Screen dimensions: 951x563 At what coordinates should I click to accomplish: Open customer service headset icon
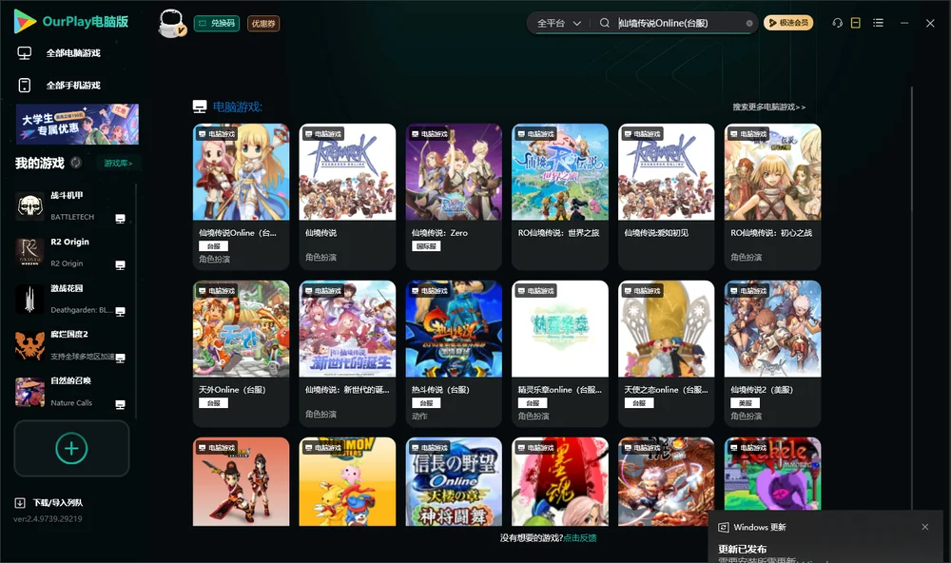click(837, 23)
